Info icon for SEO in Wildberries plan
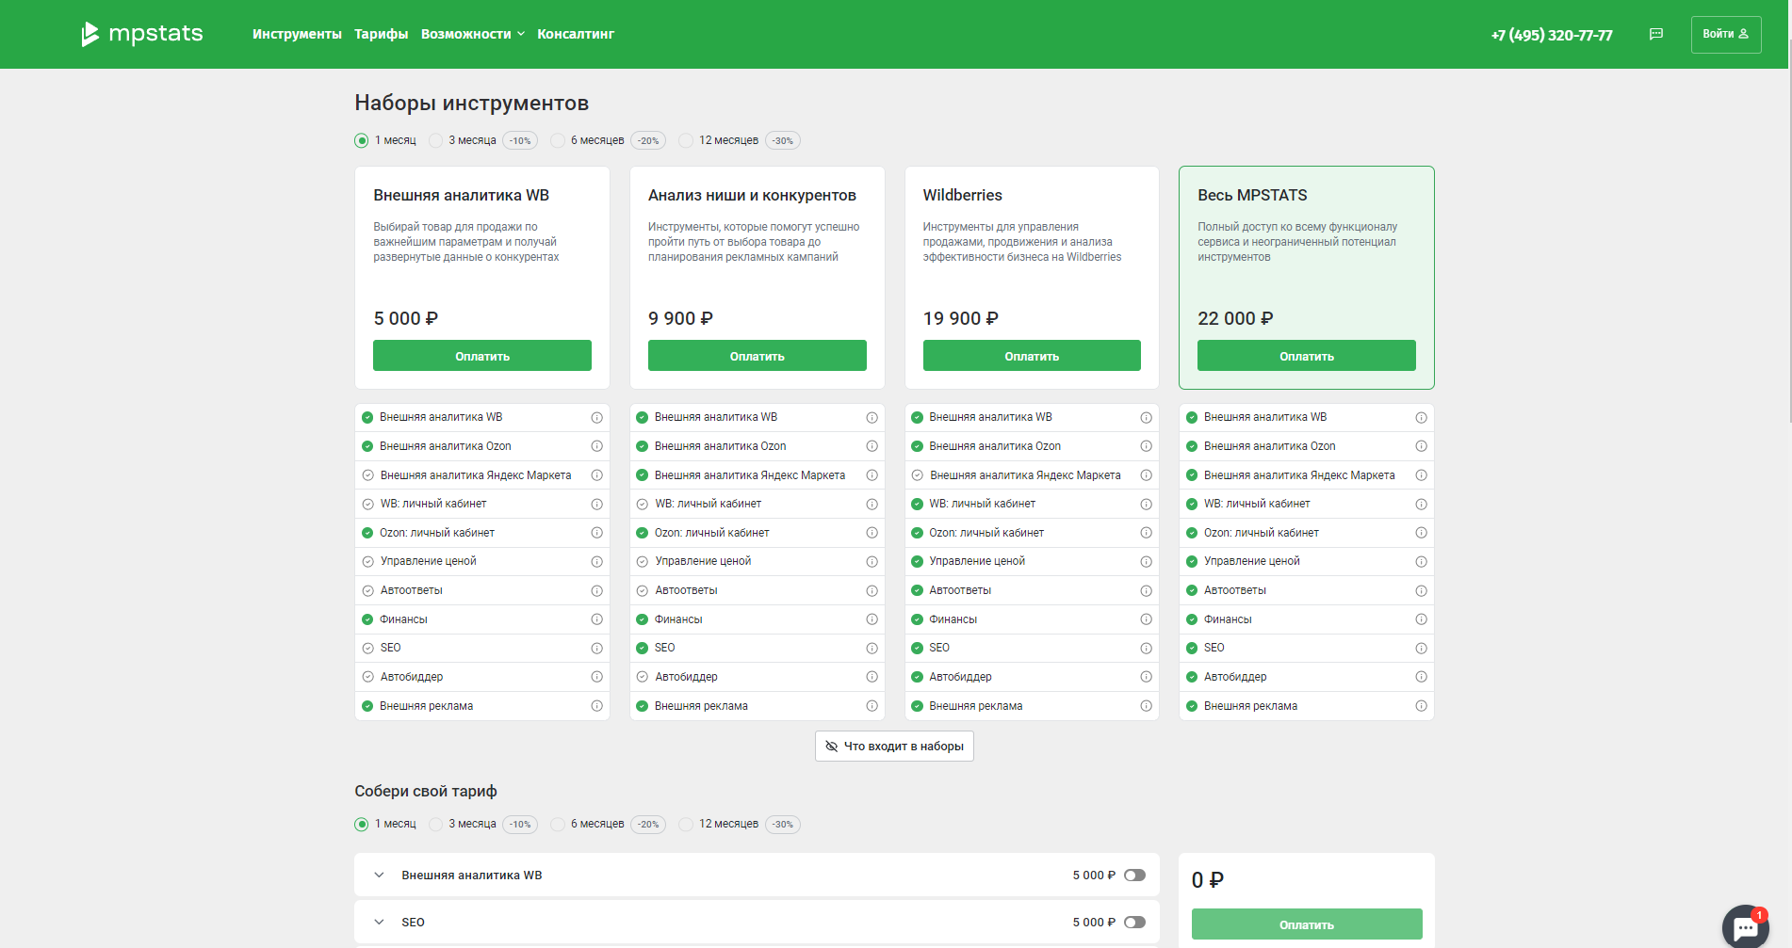 [x=1146, y=649]
